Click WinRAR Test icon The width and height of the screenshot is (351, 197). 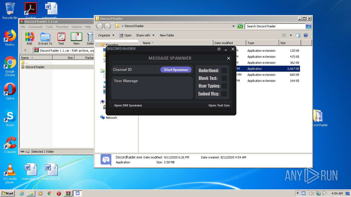coord(61,39)
